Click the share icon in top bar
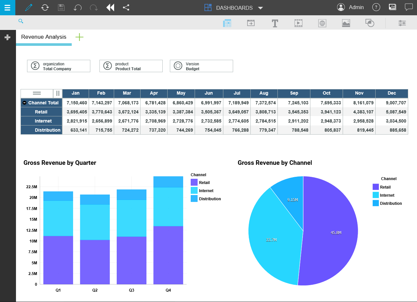Viewport: 417px width, 302px height. click(126, 7)
